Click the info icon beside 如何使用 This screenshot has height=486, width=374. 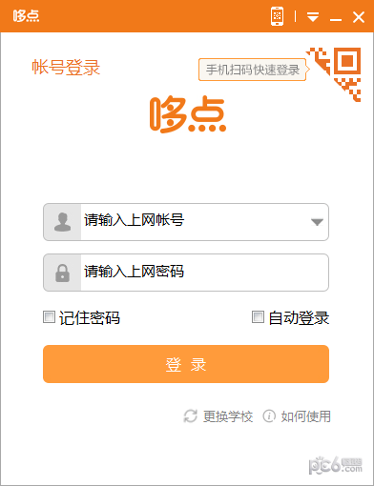269,416
